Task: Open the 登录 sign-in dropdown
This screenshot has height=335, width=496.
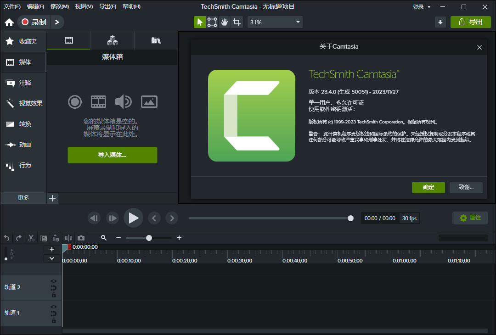Action: (x=422, y=6)
